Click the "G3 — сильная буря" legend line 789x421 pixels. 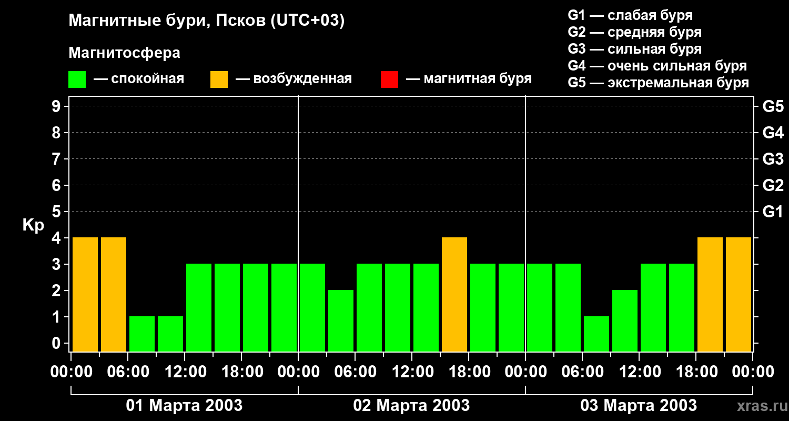[634, 49]
